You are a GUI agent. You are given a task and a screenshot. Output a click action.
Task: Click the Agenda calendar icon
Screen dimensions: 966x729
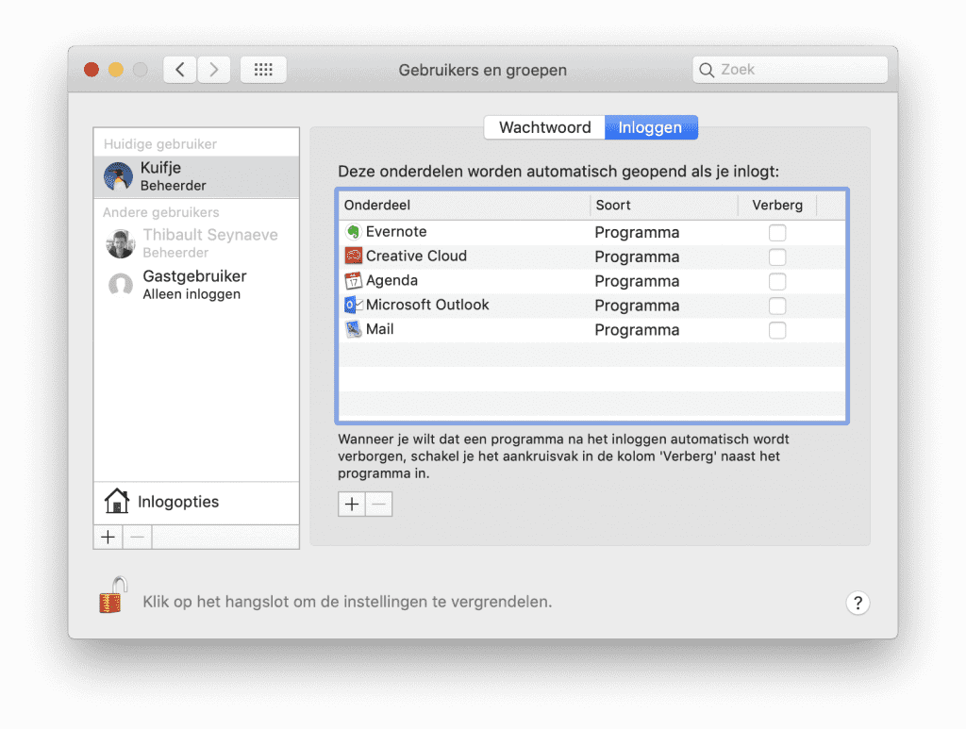click(x=353, y=281)
